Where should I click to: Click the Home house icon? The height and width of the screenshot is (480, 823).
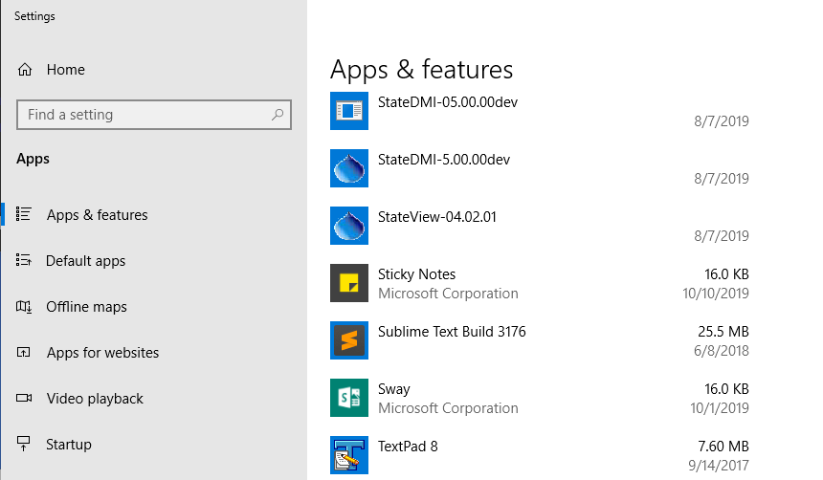pyautogui.click(x=25, y=70)
